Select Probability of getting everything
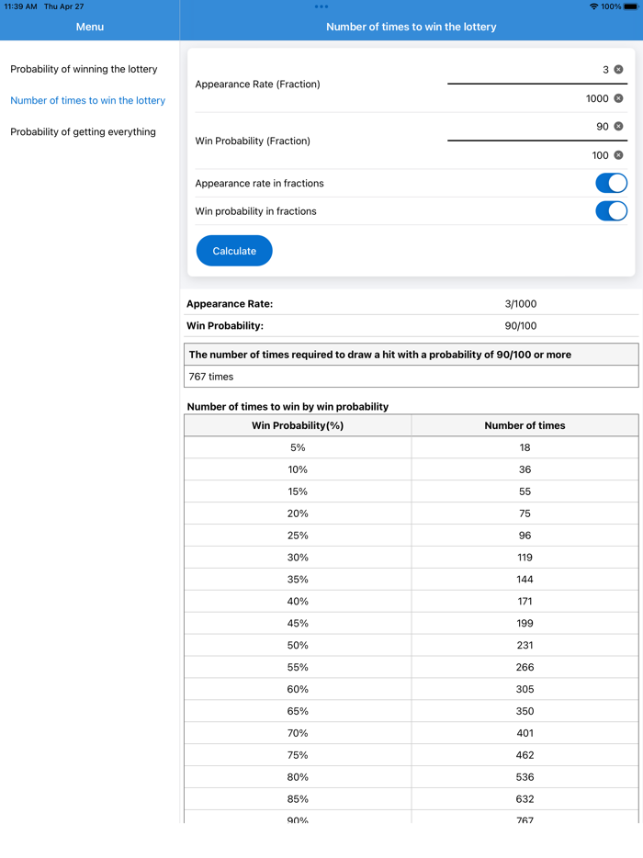 [x=85, y=131]
